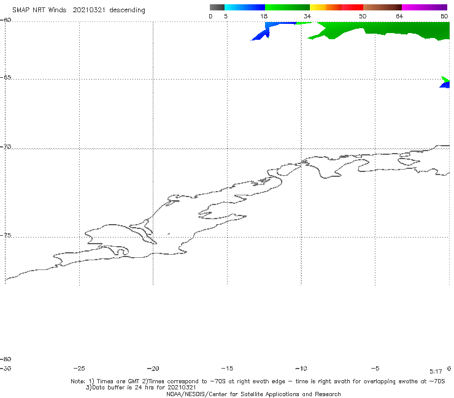This screenshot has height=398, width=454.
Task: Click the NOAA/NESDIS credit line
Action: (253, 394)
